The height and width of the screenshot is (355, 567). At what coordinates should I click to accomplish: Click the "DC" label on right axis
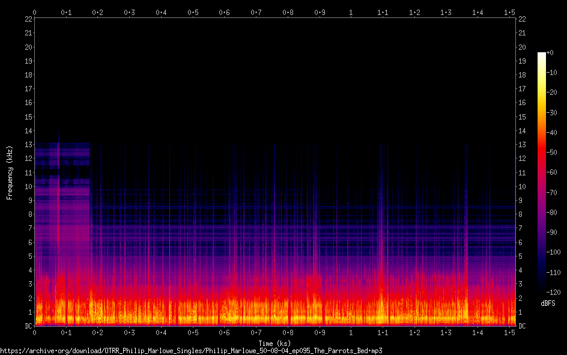point(522,326)
